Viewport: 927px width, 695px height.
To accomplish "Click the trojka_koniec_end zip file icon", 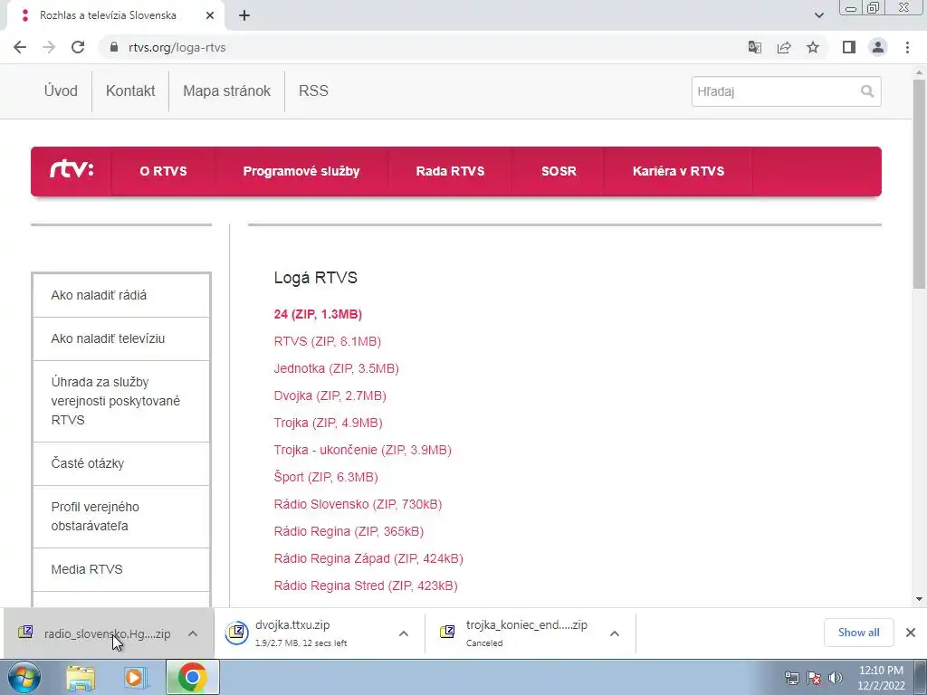I will pos(447,633).
